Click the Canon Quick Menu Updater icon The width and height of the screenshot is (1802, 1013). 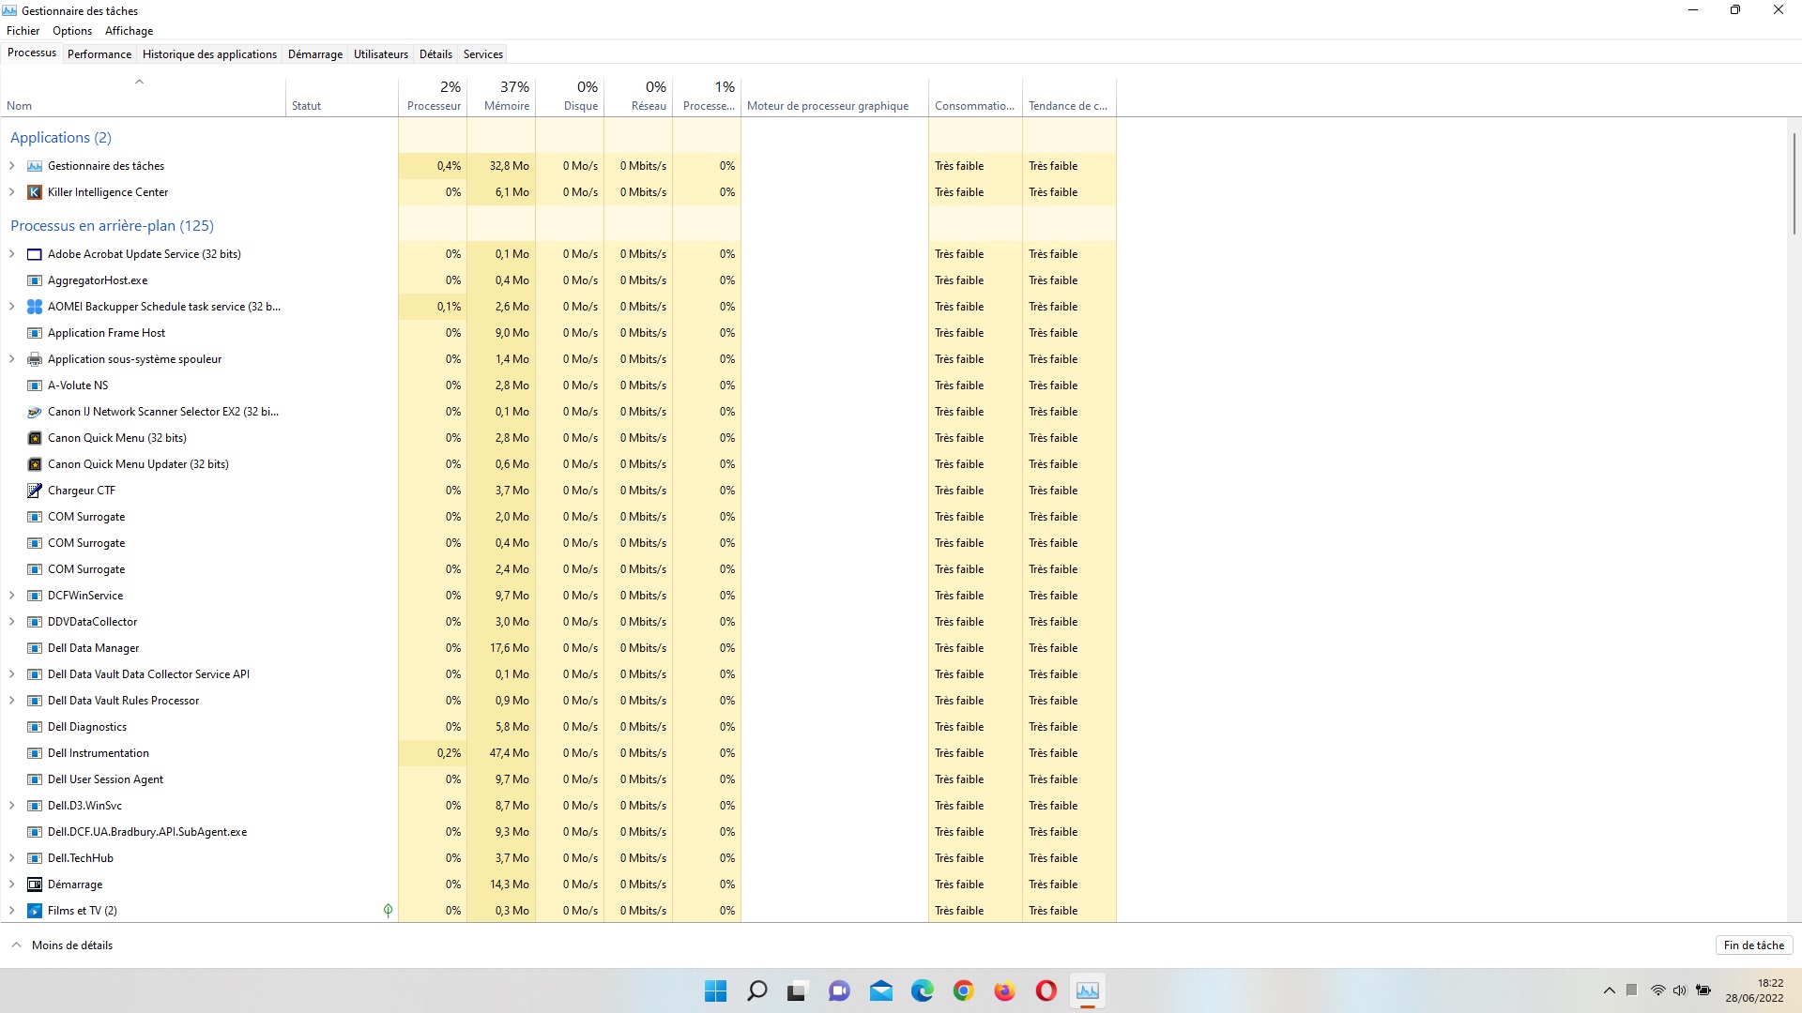tap(35, 464)
